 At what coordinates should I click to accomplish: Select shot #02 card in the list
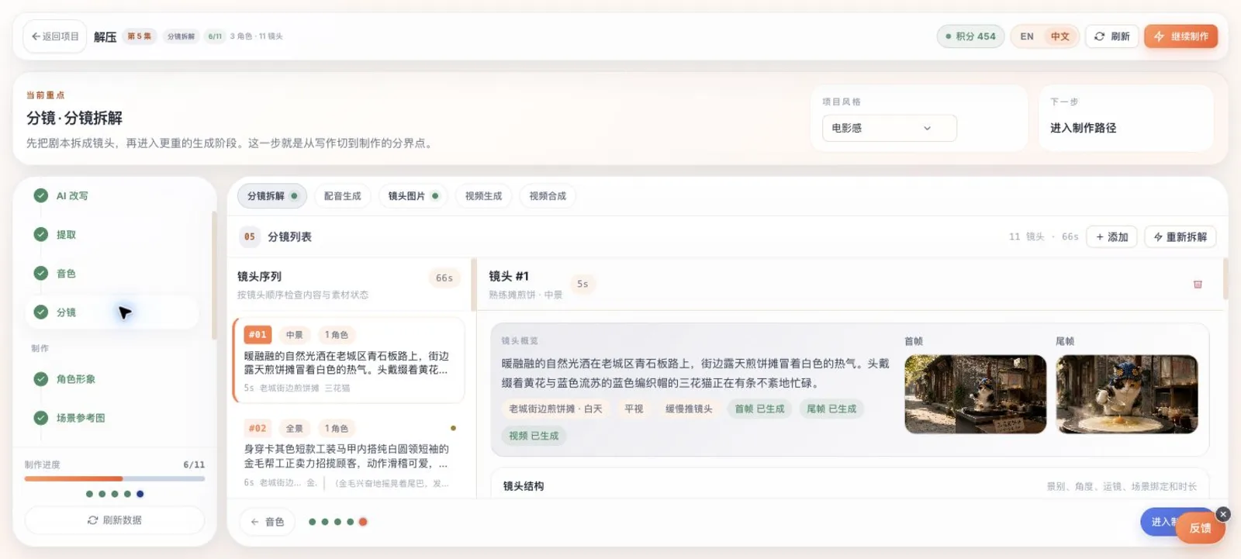[x=349, y=455]
